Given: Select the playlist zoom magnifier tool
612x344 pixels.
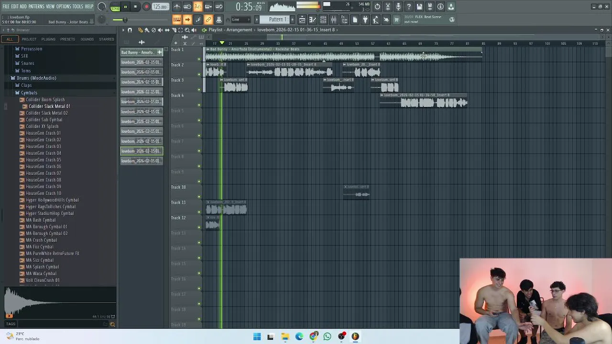Looking at the screenshot, I should click(187, 30).
